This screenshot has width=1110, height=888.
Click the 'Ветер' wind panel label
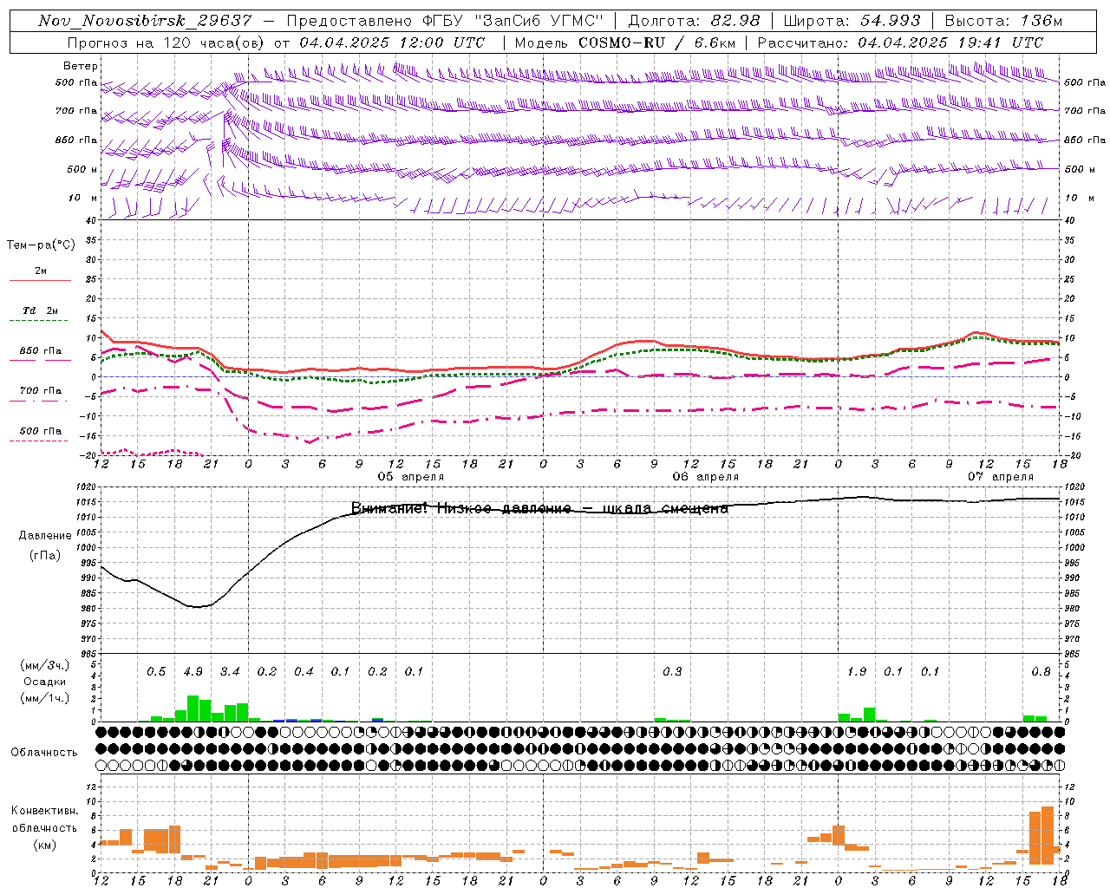point(81,66)
